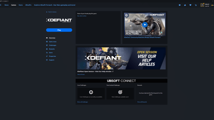
Task: Click the Rewards heading
Action: [140, 85]
